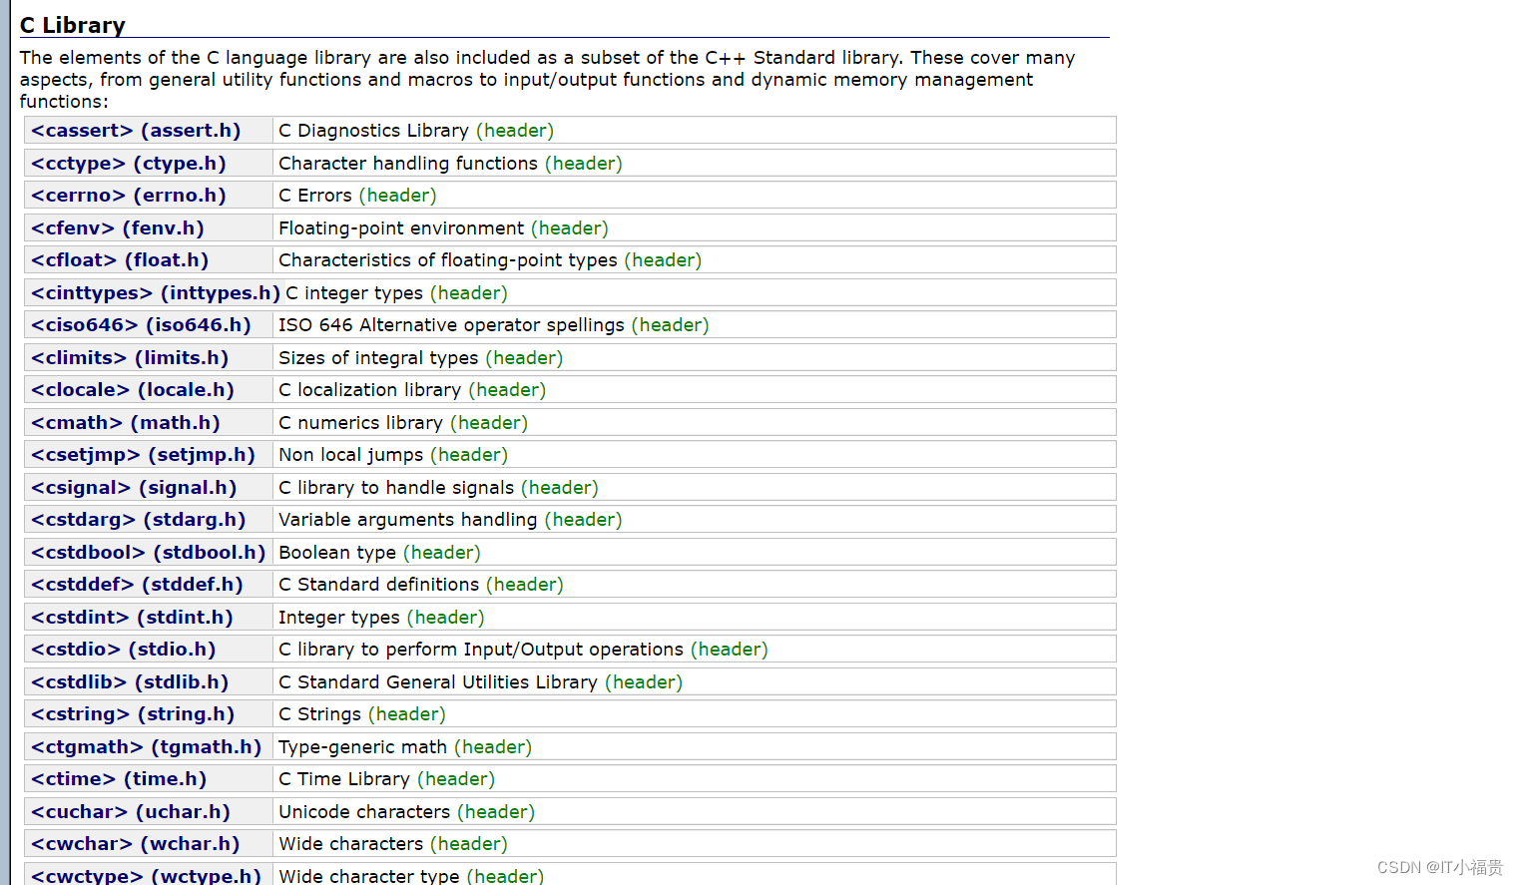Viewport: 1519px width, 885px height.
Task: Click 'Wide characters' in the cwchar row
Action: (x=351, y=844)
